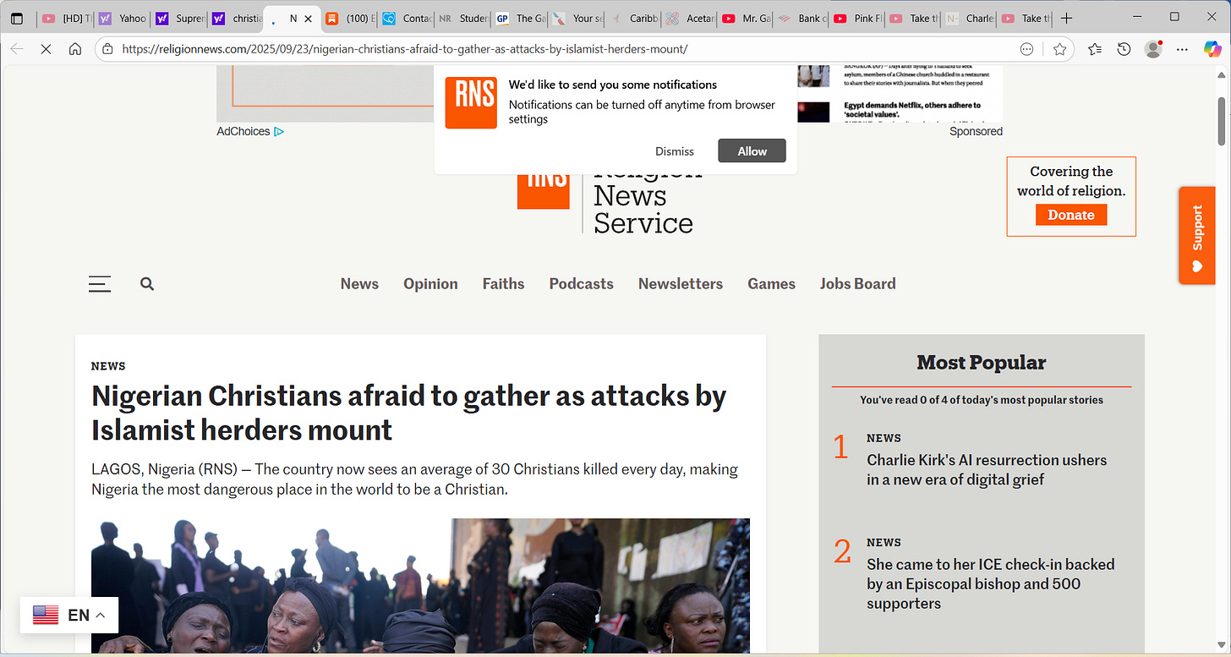
Task: Click the NEWS label above the headline
Action: [108, 366]
